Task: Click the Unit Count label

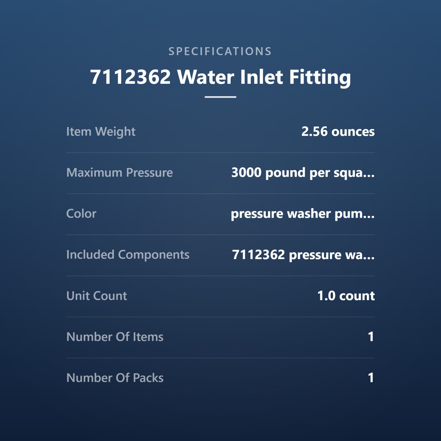Action: [97, 296]
